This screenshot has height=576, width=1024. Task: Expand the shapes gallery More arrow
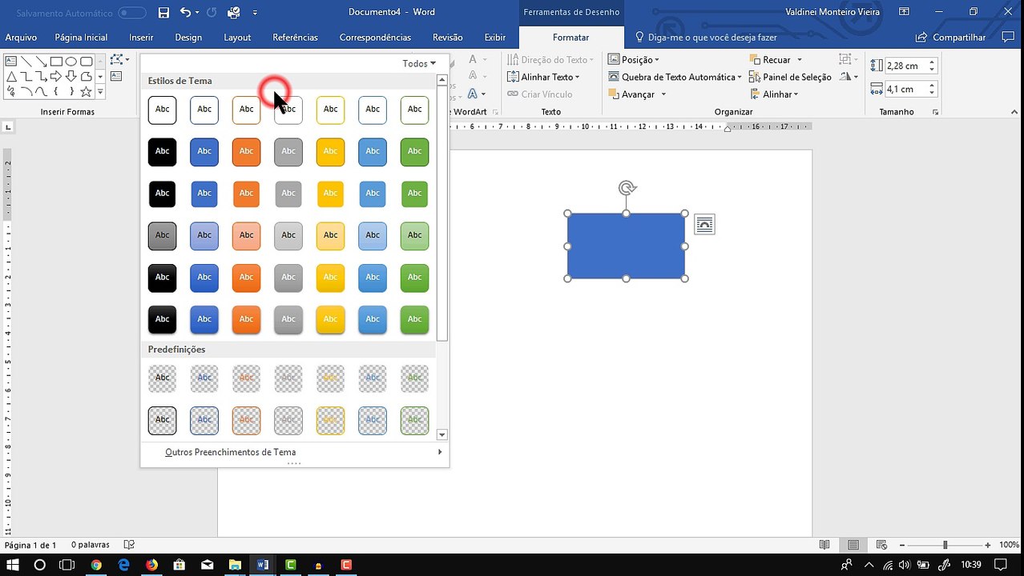point(100,92)
